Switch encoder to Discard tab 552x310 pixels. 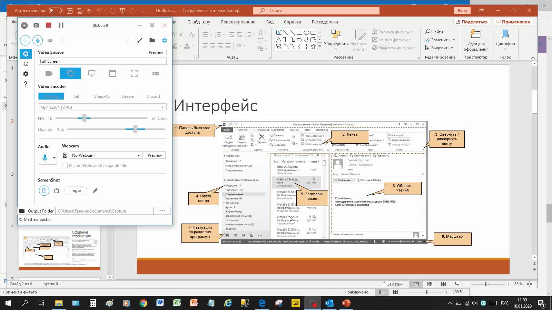point(153,96)
